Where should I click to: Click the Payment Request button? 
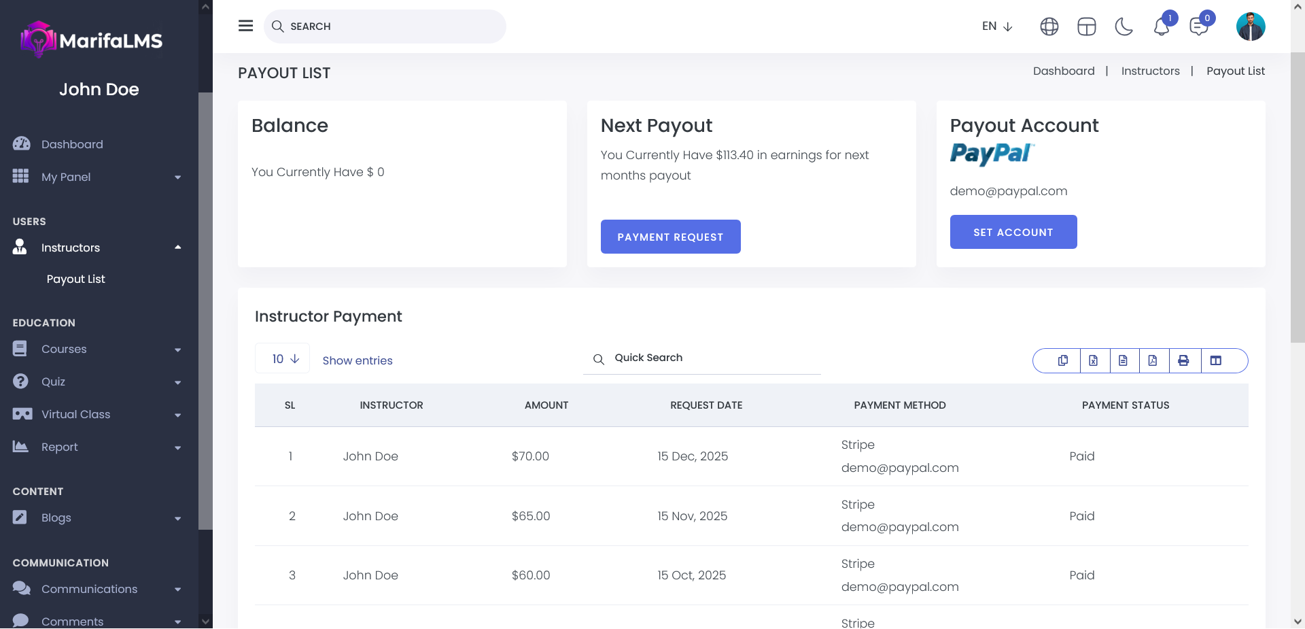pyautogui.click(x=670, y=237)
